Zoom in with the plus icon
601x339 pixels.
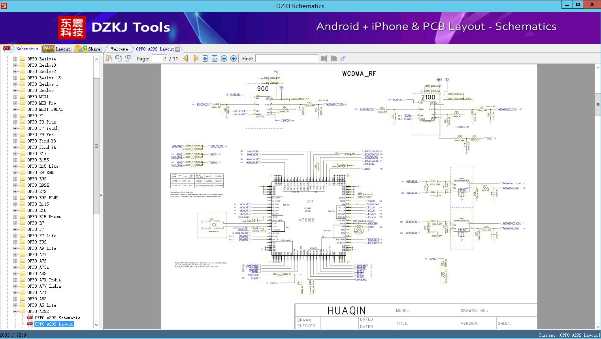click(x=234, y=58)
